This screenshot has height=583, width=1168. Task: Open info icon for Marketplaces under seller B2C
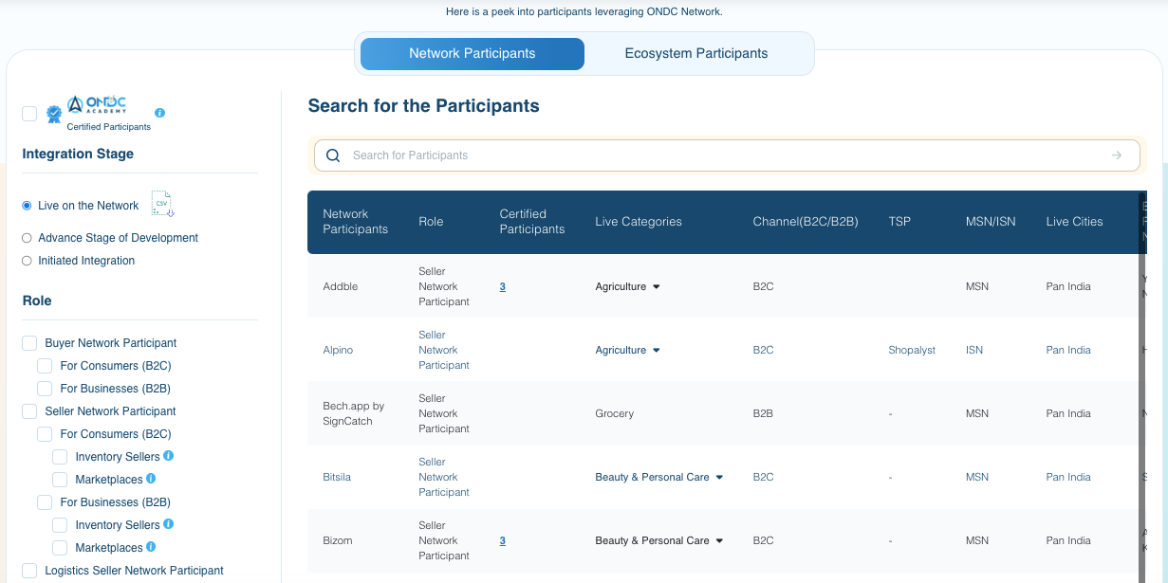151,479
